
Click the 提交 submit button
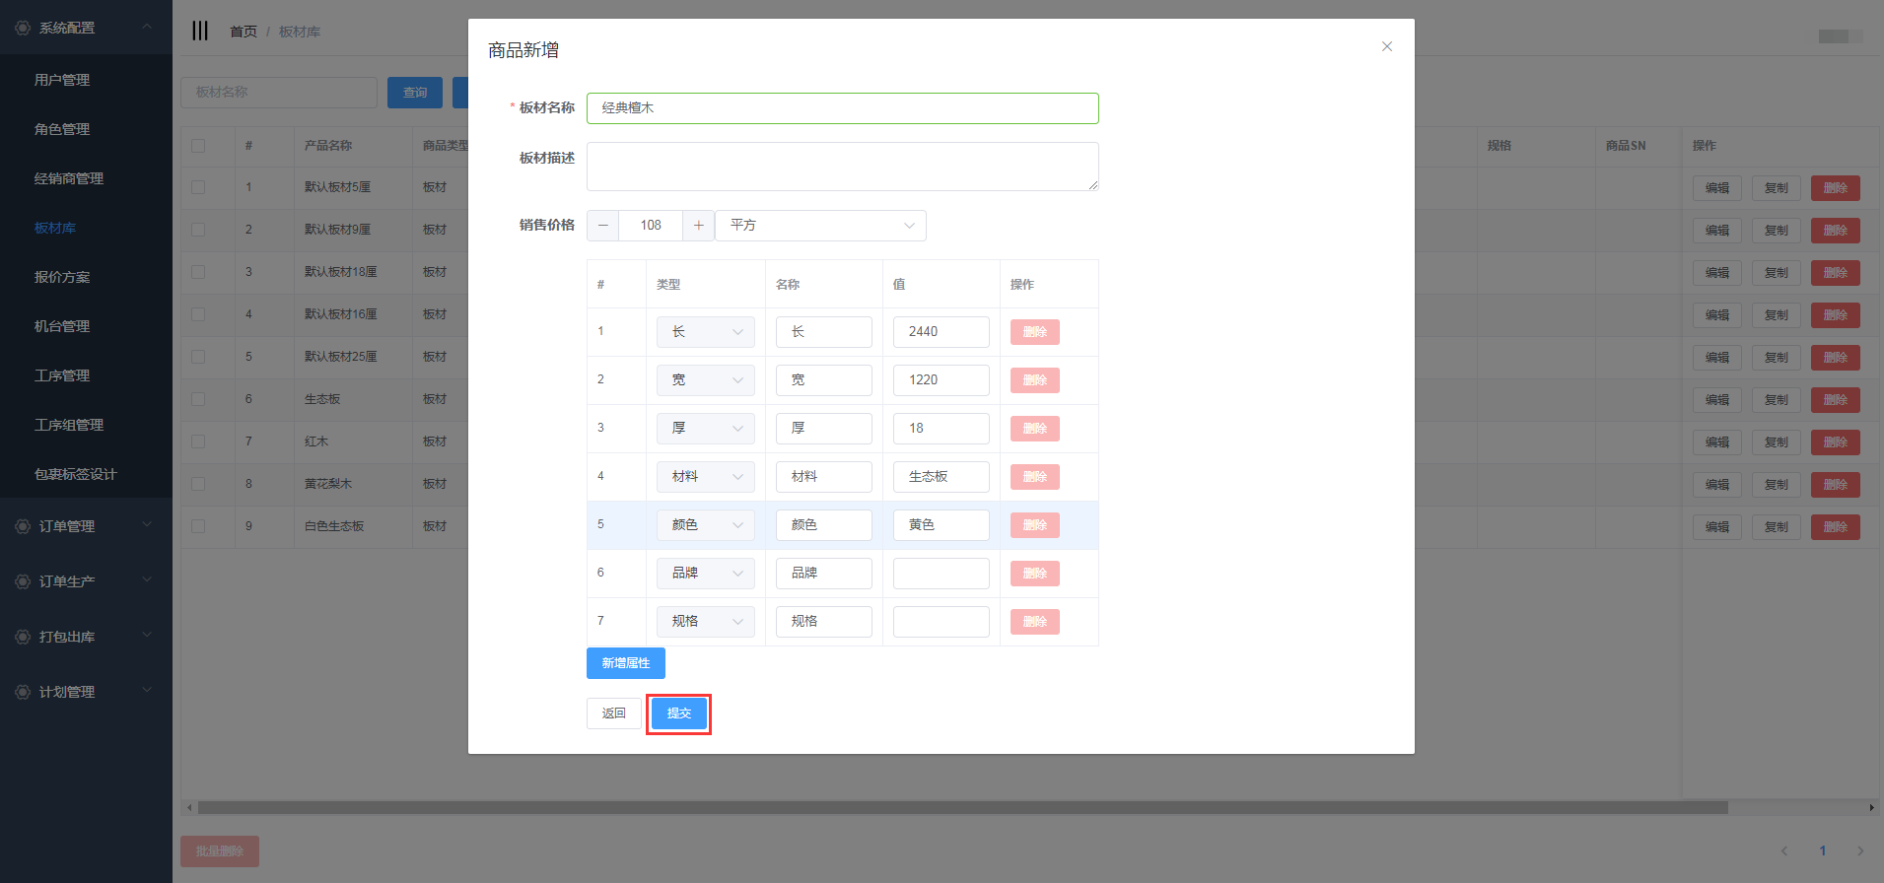(678, 713)
